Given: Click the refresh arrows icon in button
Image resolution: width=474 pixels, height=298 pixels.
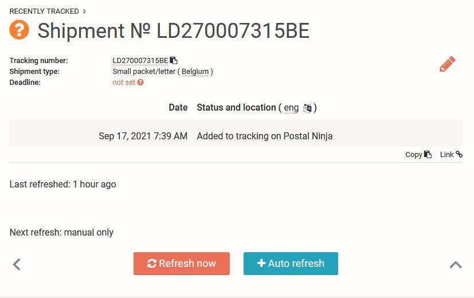Looking at the screenshot, I should pyautogui.click(x=152, y=264).
